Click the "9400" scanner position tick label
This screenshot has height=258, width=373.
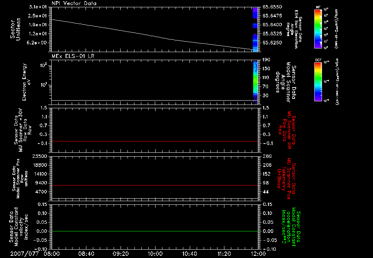(x=41, y=183)
